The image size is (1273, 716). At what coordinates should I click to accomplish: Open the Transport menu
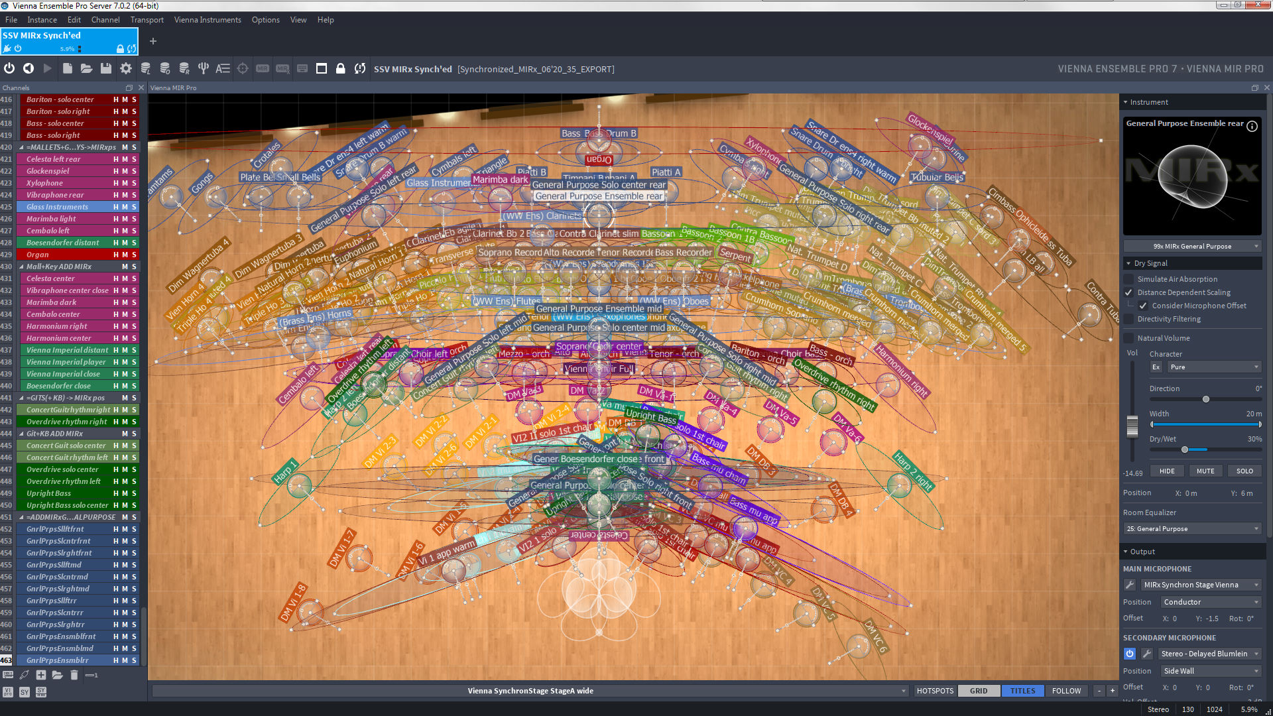147,20
